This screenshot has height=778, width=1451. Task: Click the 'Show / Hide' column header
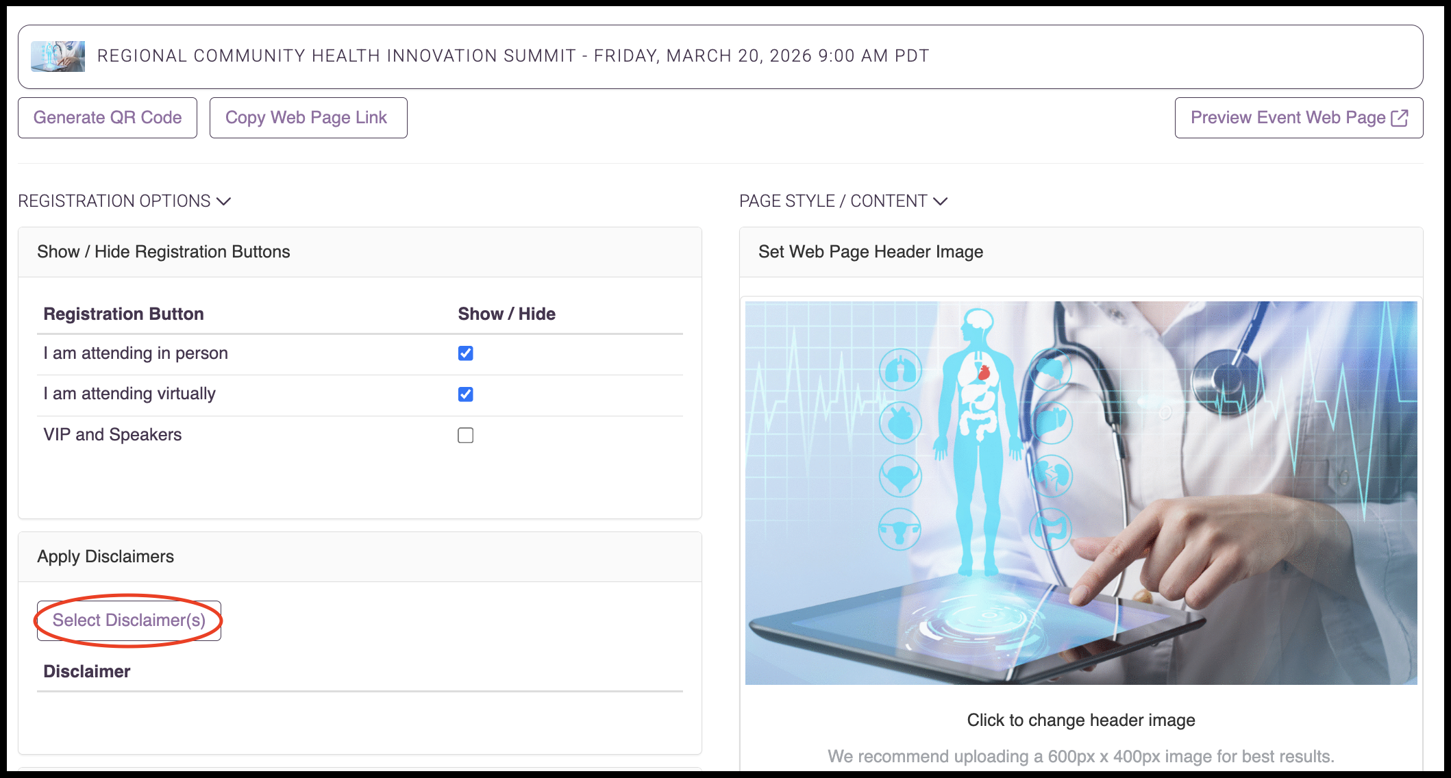coord(507,314)
